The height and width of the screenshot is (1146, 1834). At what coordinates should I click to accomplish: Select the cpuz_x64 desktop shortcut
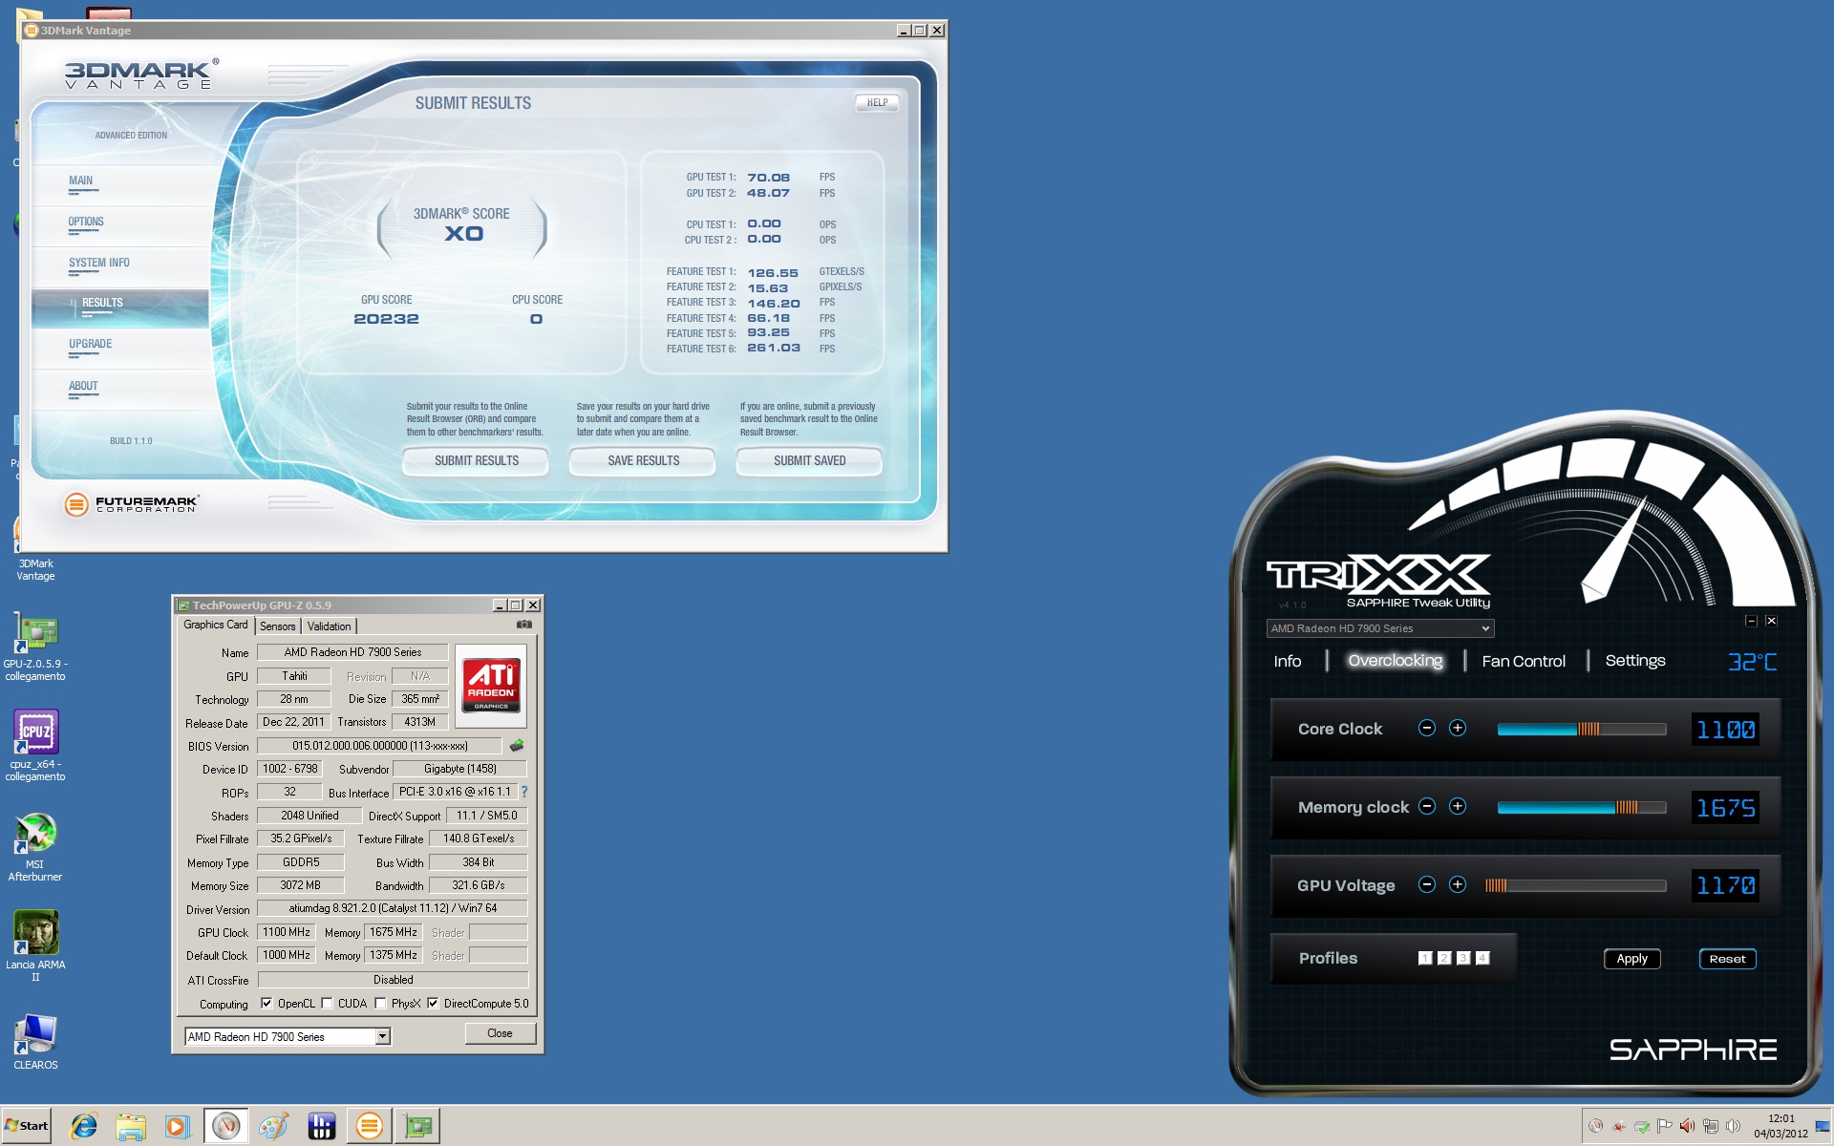[x=35, y=746]
